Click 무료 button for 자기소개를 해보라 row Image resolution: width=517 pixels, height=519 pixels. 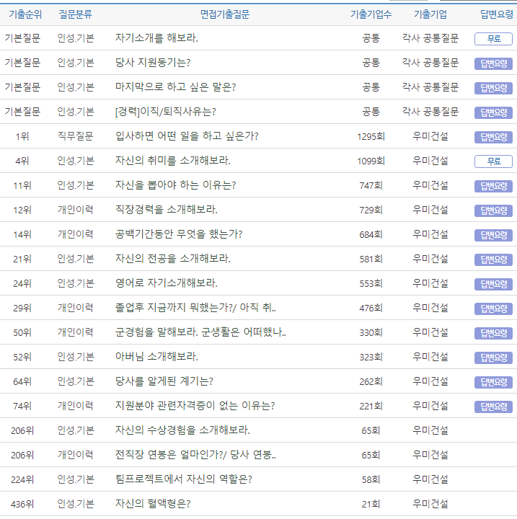tap(493, 39)
